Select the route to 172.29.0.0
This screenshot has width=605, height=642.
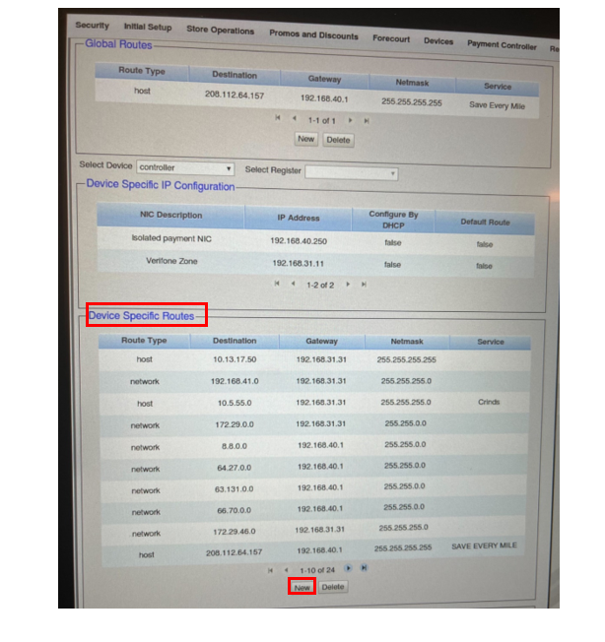(x=314, y=424)
